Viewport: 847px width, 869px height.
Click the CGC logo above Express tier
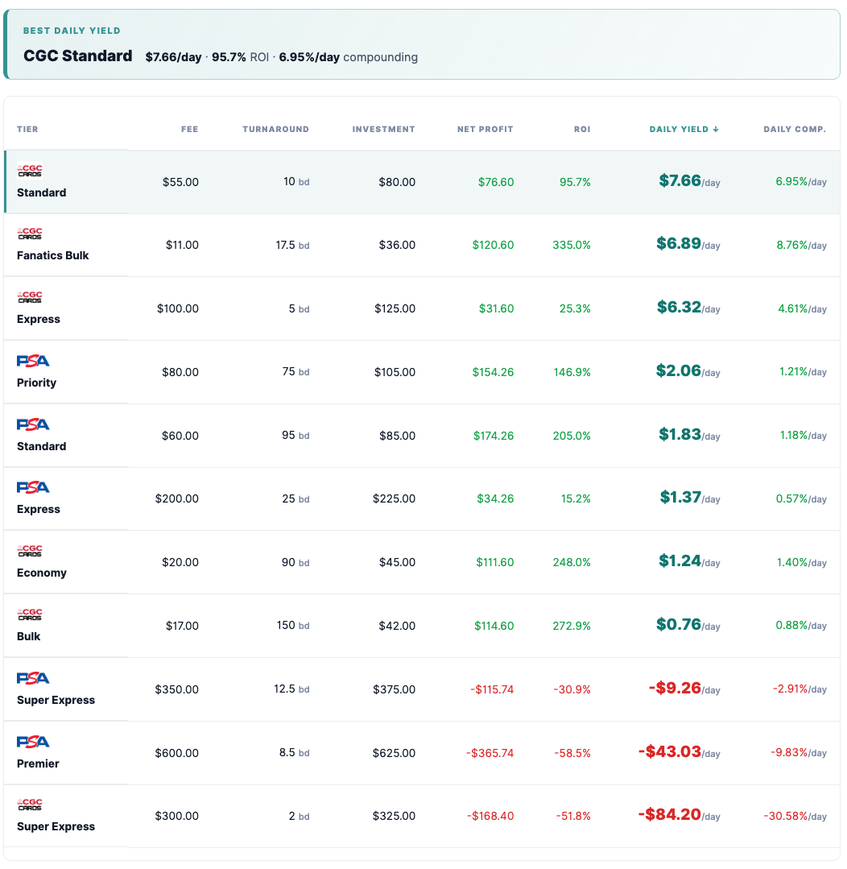(x=30, y=297)
